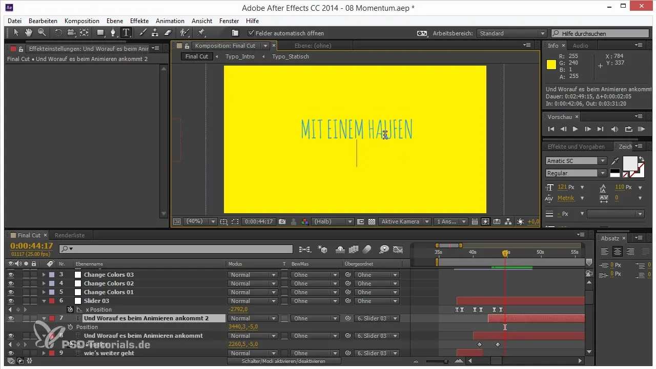Viewport: 656px width, 369px height.
Task: Toggle the motion blur timeline switch
Action: (x=367, y=249)
